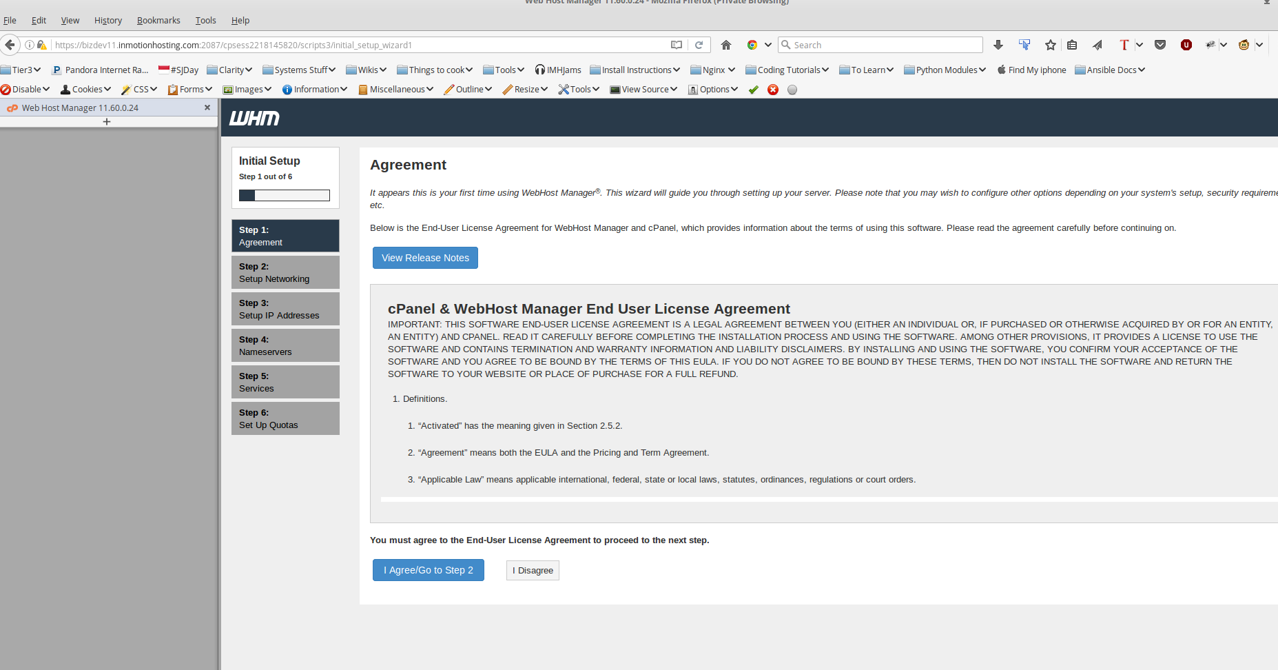The image size is (1278, 670).
Task: Click the red X error icon in Web Developer toolbar
Action: point(773,90)
